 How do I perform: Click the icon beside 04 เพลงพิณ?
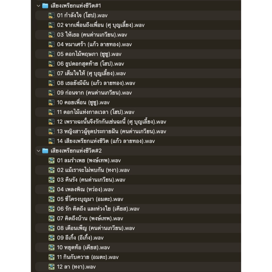tap(51, 189)
